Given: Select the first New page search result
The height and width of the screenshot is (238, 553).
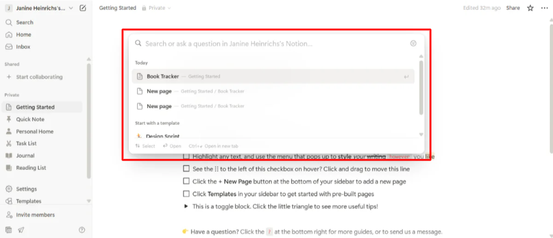Looking at the screenshot, I should point(273,91).
